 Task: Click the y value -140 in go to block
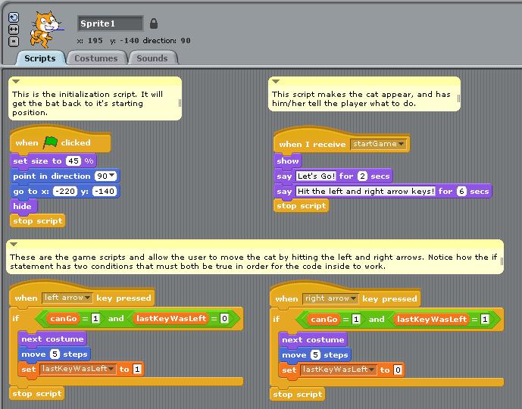tap(105, 192)
